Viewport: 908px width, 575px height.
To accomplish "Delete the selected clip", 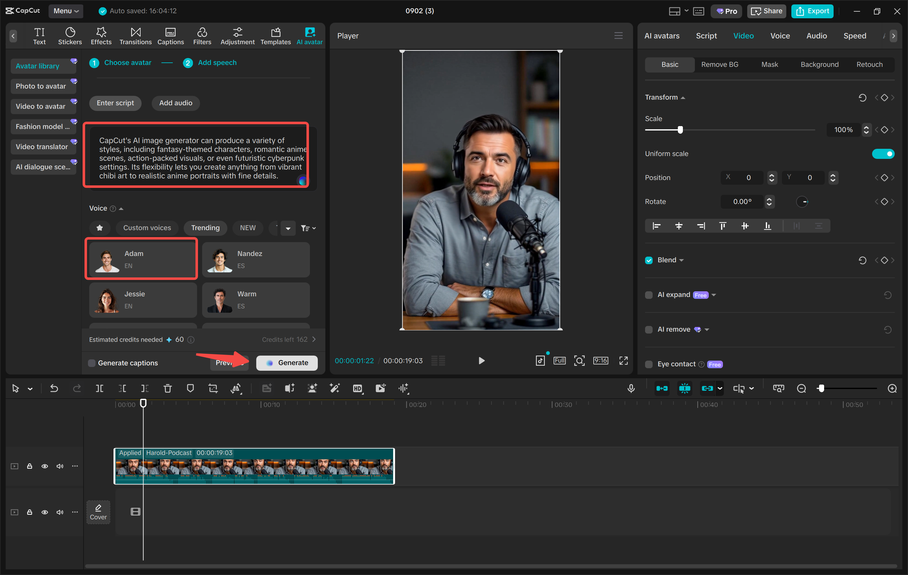I will click(167, 388).
